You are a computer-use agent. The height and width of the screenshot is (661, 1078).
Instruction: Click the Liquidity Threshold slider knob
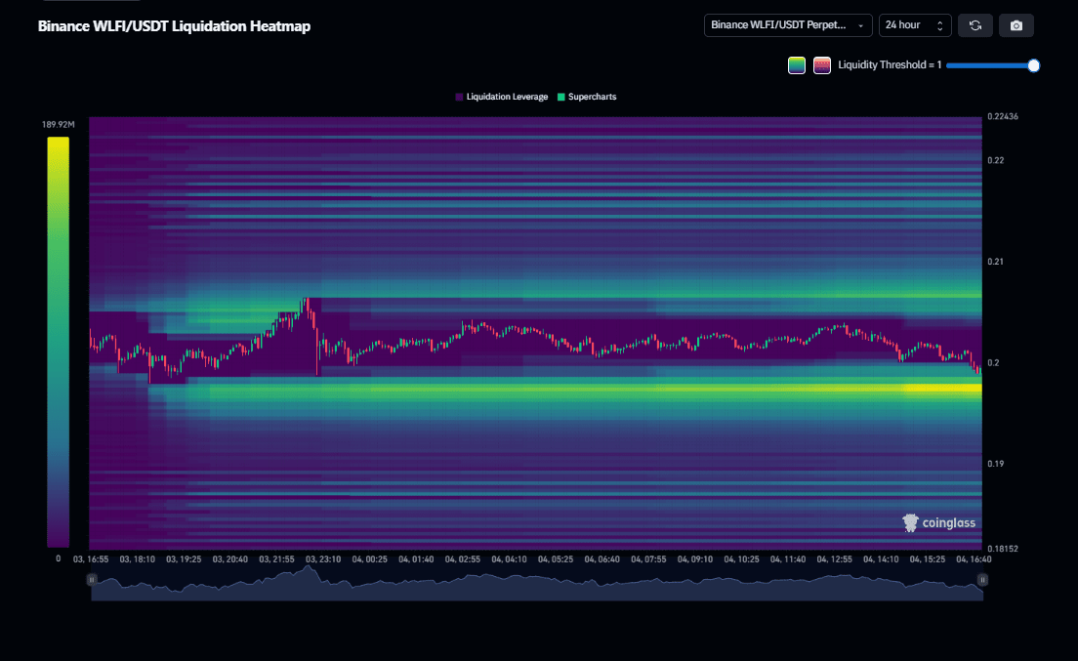[x=1034, y=65]
